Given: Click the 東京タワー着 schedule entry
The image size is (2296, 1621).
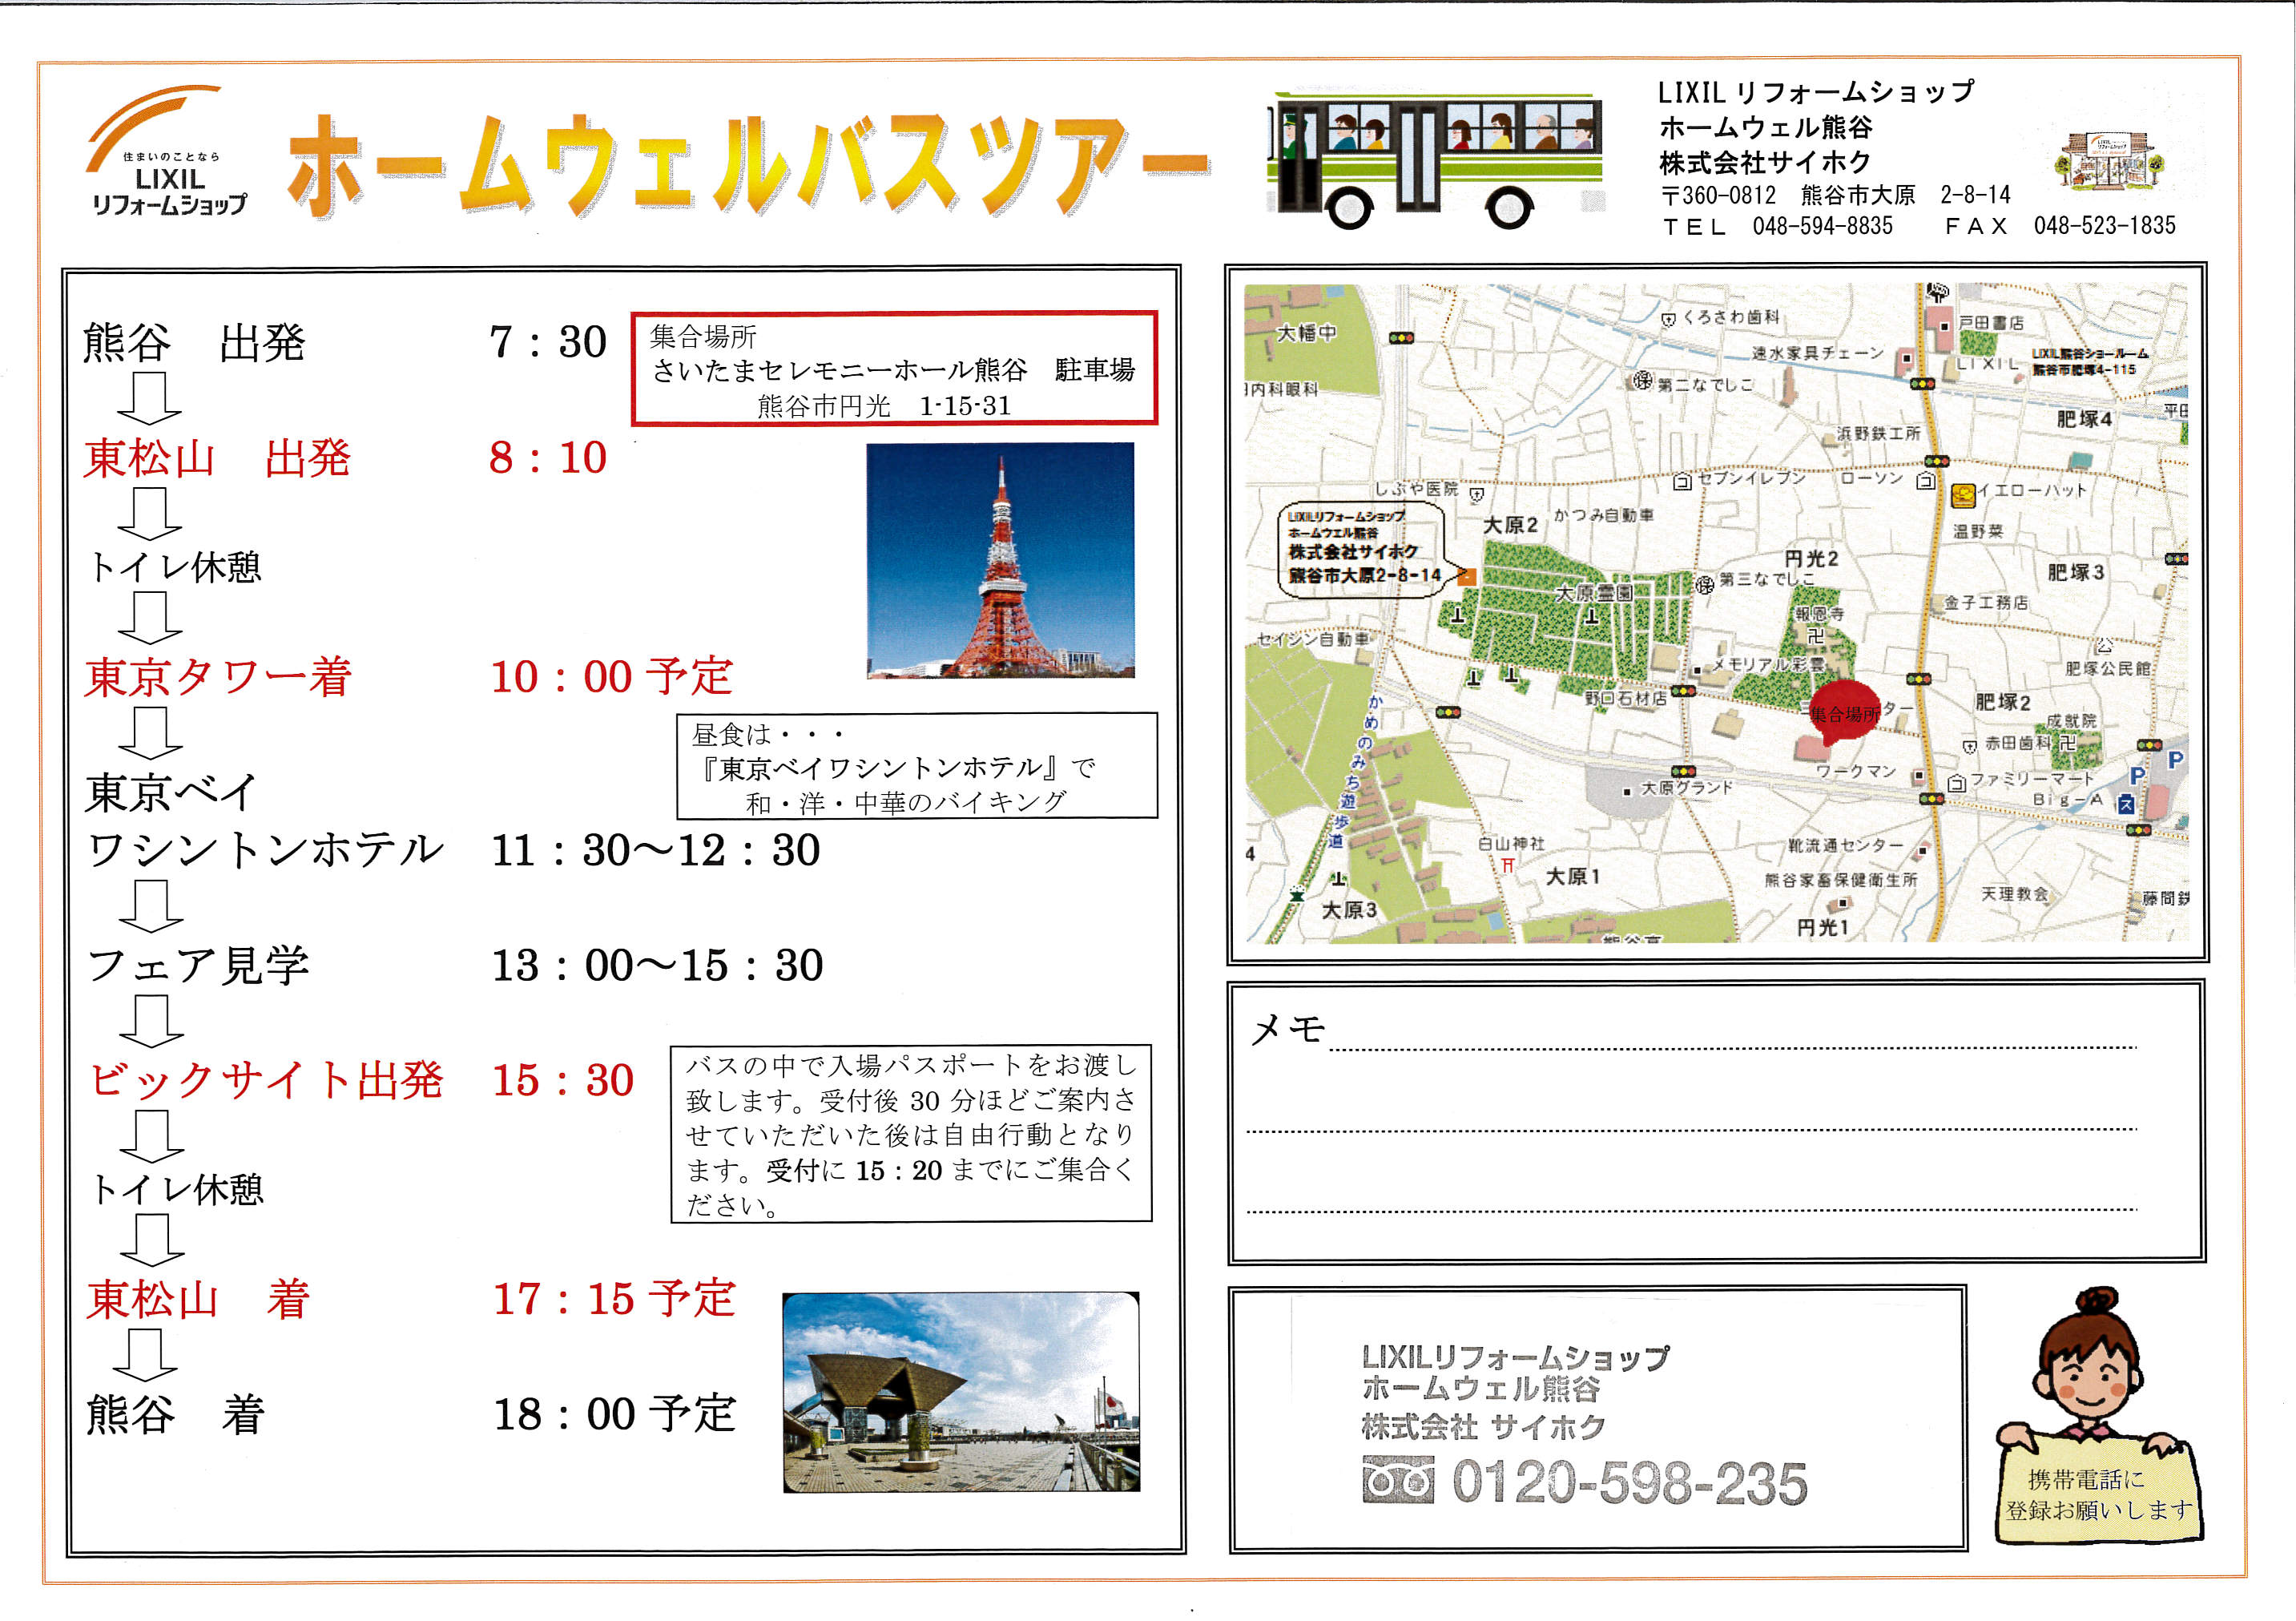Looking at the screenshot, I should 218,677.
